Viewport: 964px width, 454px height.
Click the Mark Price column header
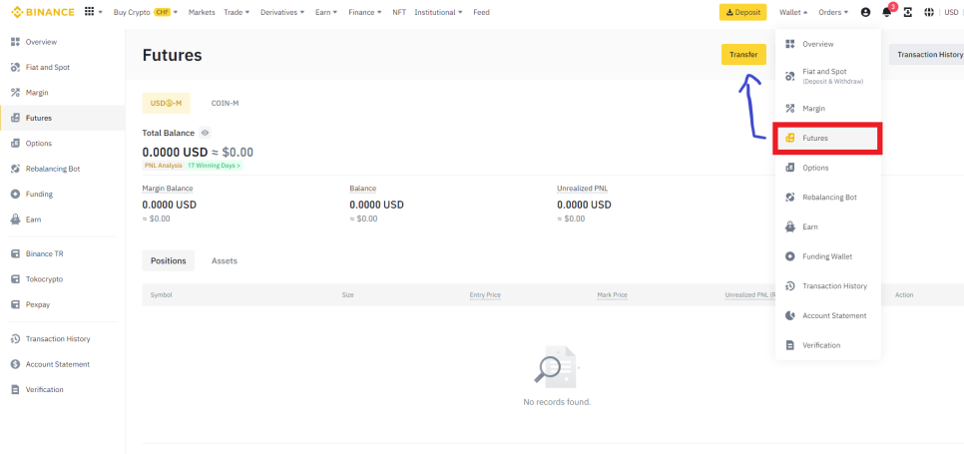point(613,295)
